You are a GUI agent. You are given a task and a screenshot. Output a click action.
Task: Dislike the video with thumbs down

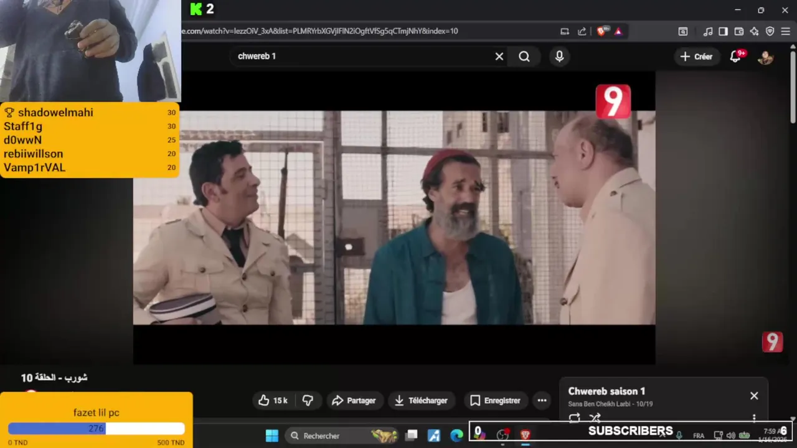(x=308, y=401)
